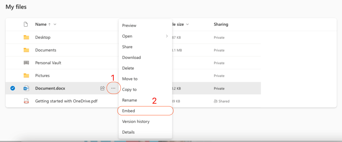
Task: Click Private status in Personal Vault row
Action: coord(219,63)
